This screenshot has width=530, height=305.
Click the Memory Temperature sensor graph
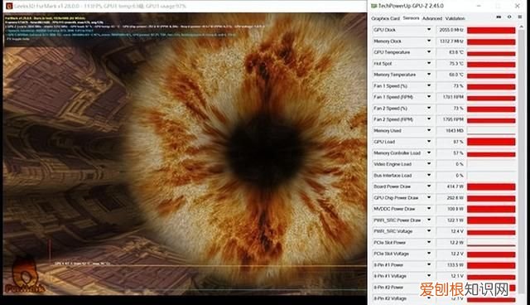tap(491, 75)
